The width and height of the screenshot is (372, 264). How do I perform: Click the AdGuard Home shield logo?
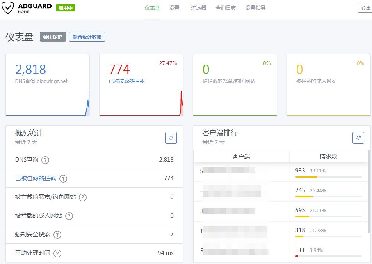8,8
